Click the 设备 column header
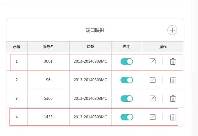Image resolution: width=198 pixels, height=136 pixels. click(90, 47)
